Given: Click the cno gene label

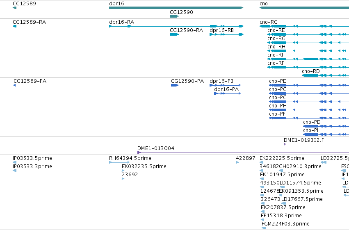Looking at the screenshot, I should click(264, 4).
